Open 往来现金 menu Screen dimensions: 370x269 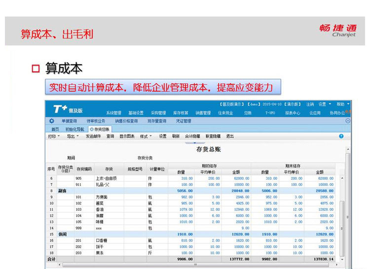click(x=225, y=113)
